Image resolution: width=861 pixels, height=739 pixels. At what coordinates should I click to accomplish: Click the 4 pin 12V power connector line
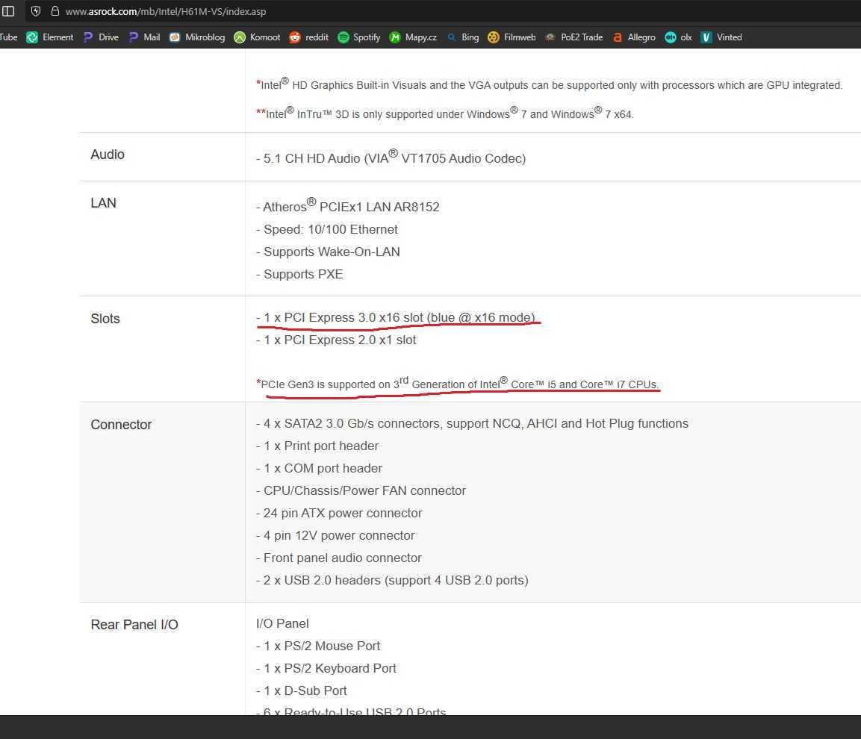click(335, 535)
